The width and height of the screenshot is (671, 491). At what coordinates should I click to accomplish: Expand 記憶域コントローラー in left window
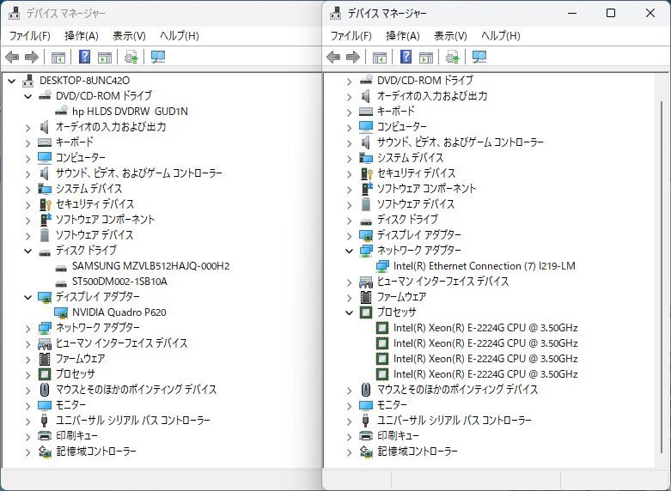[x=27, y=452]
